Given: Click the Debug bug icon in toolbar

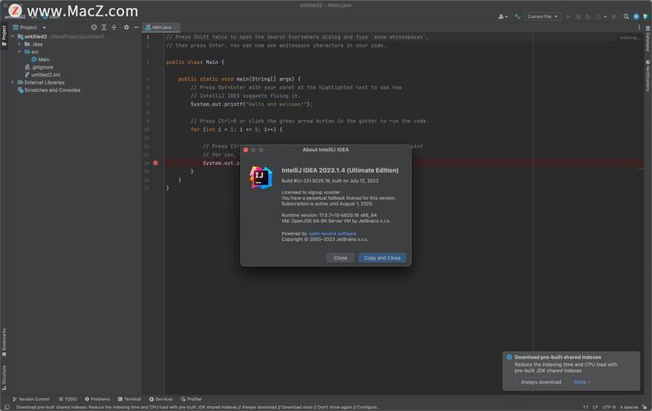Looking at the screenshot, I should pos(578,16).
